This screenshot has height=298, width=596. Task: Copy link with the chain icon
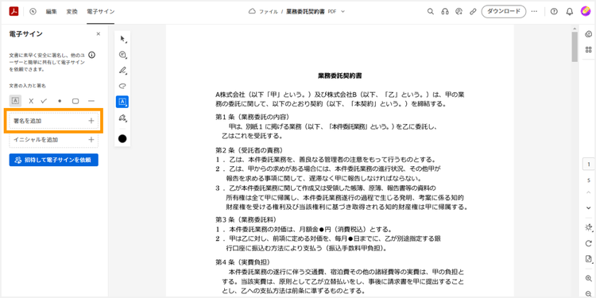[x=473, y=11]
